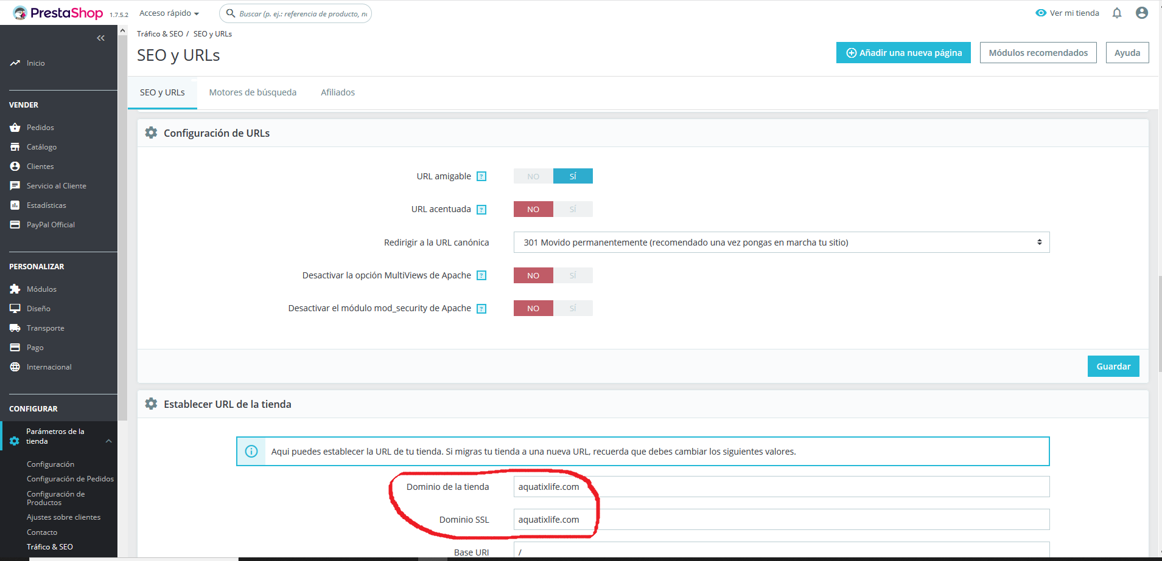Screen dimensions: 1162x561
Task: Set URL amigable to SÍ
Action: (573, 176)
